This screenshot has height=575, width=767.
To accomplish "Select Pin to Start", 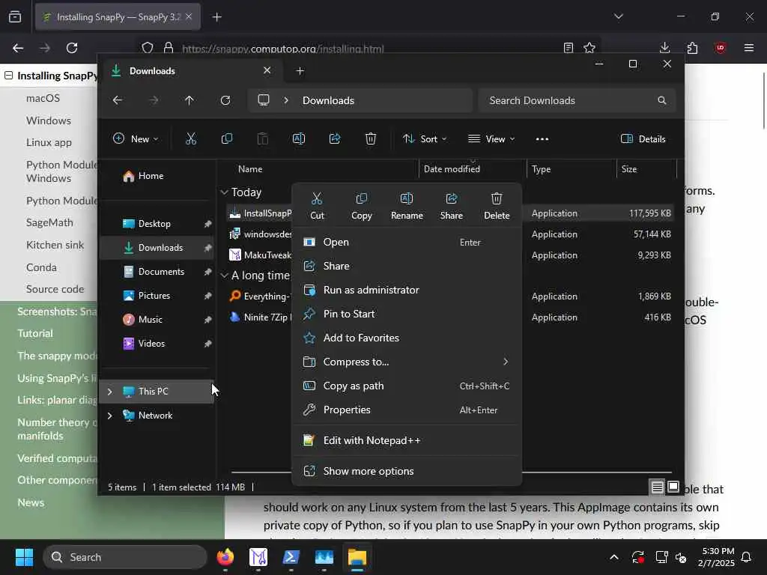I will (407, 314).
